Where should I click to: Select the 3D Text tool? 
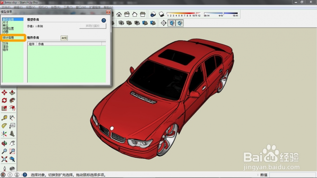coord(12,134)
